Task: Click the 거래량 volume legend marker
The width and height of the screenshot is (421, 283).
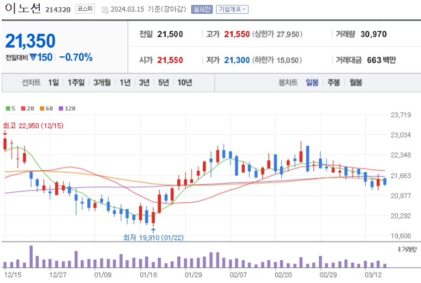Action: 399,249
